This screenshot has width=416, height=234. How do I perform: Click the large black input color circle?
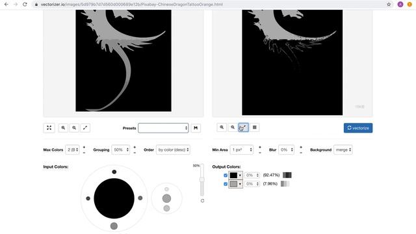click(x=114, y=198)
